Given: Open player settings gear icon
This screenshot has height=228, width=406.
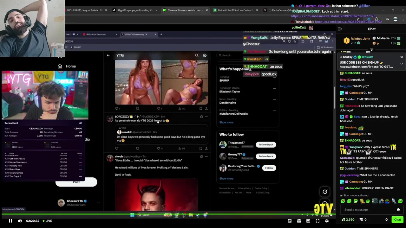Looking at the screenshot, I should [x=327, y=221].
